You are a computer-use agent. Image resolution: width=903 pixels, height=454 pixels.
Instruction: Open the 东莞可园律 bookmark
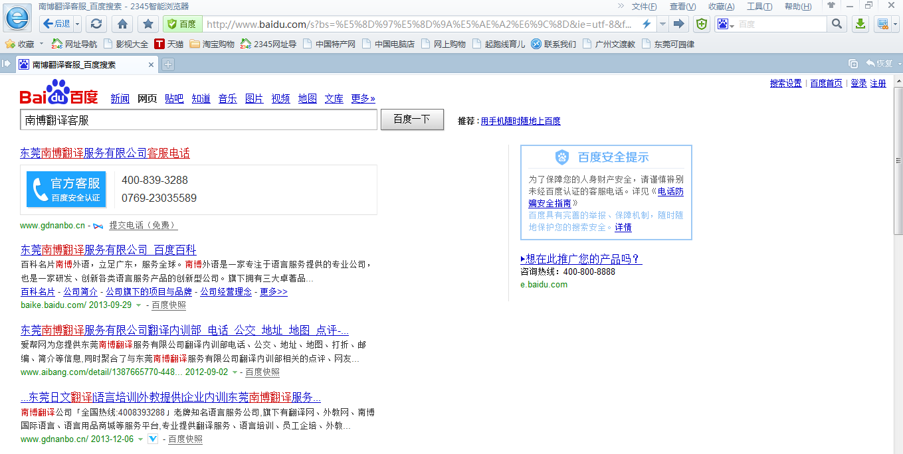(668, 44)
